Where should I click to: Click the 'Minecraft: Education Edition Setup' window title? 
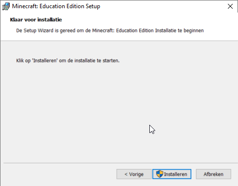pyautogui.click(x=56, y=6)
